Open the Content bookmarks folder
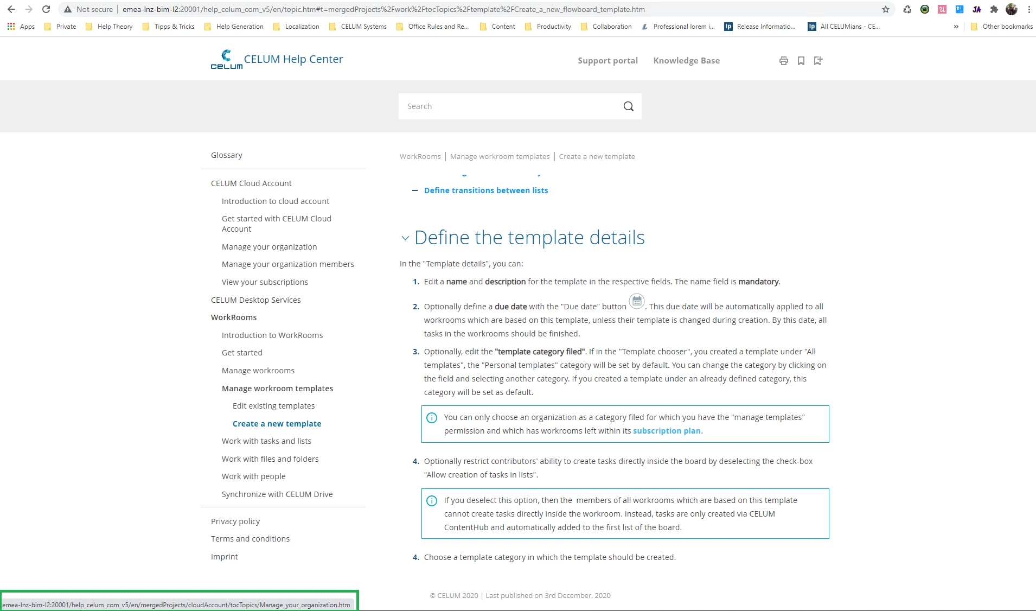Screen dimensions: 1036x611 (497, 27)
